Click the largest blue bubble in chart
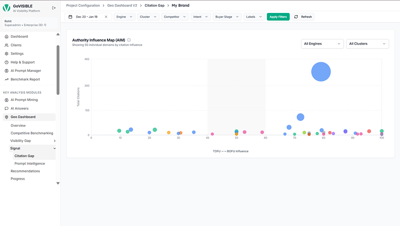Image resolution: width=400 pixels, height=226 pixels. 321,72
